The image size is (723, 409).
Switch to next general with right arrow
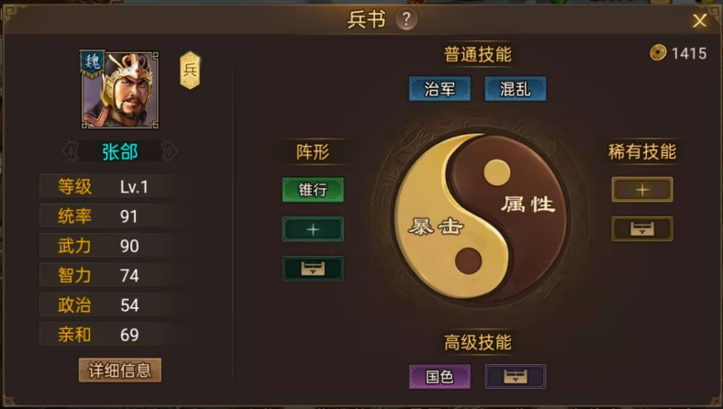tap(169, 151)
